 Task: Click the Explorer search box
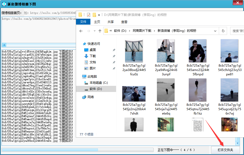[237, 31]
